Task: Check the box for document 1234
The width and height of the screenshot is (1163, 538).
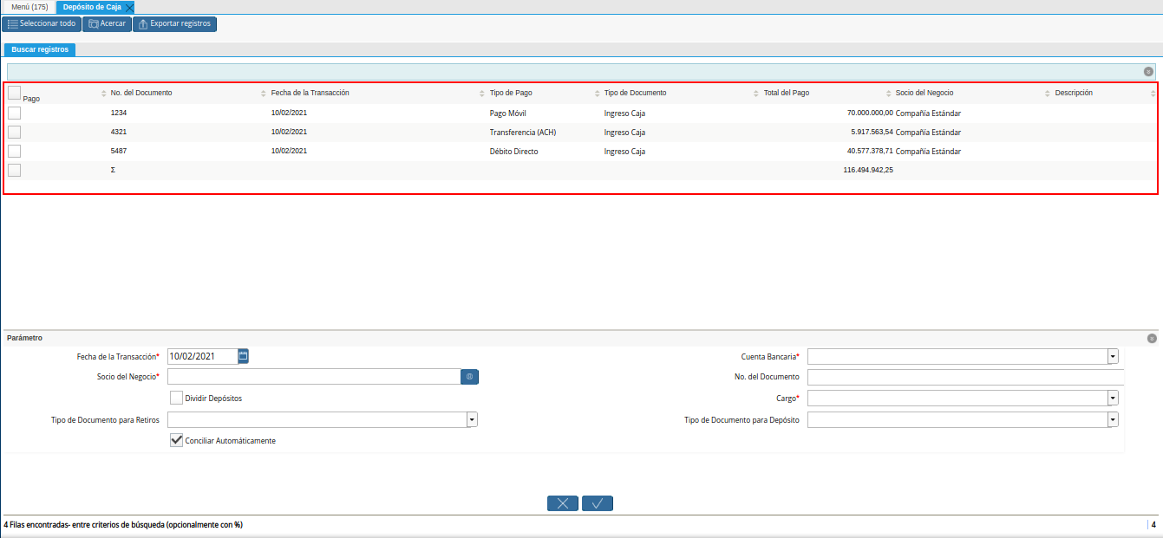Action: pyautogui.click(x=15, y=113)
